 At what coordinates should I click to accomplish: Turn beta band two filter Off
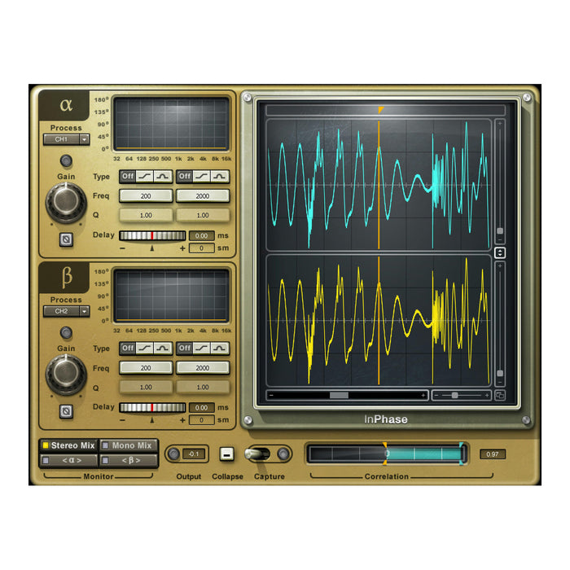185,349
